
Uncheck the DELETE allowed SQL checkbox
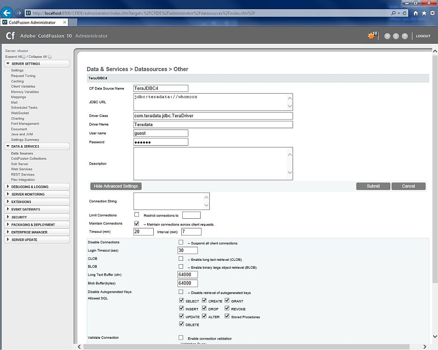pos(182,324)
